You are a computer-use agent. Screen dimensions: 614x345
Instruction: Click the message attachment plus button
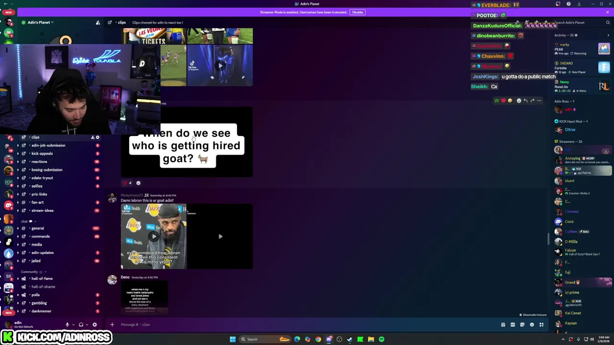pyautogui.click(x=112, y=324)
